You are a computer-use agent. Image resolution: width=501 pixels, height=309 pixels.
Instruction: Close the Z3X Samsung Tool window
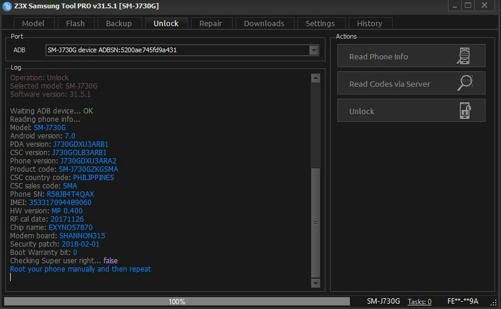pyautogui.click(x=484, y=5)
